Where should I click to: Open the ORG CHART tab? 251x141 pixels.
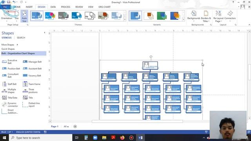click(x=104, y=7)
